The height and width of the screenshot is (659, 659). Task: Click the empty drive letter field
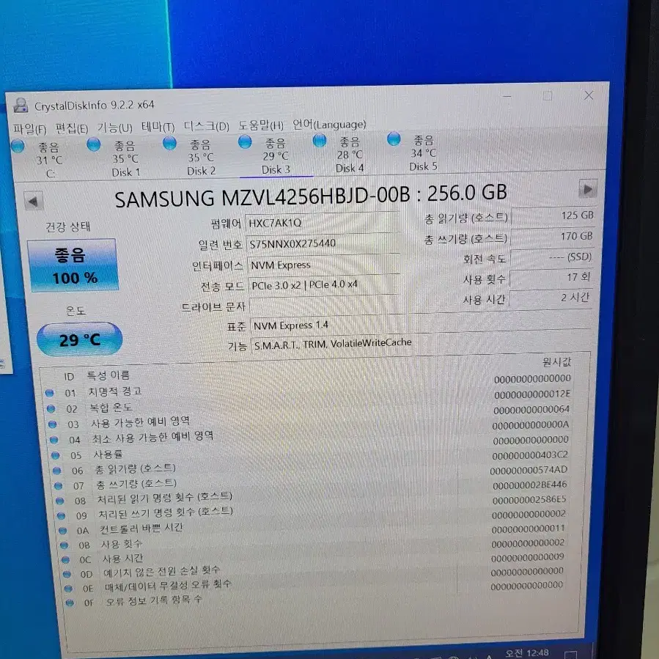pyautogui.click(x=326, y=304)
